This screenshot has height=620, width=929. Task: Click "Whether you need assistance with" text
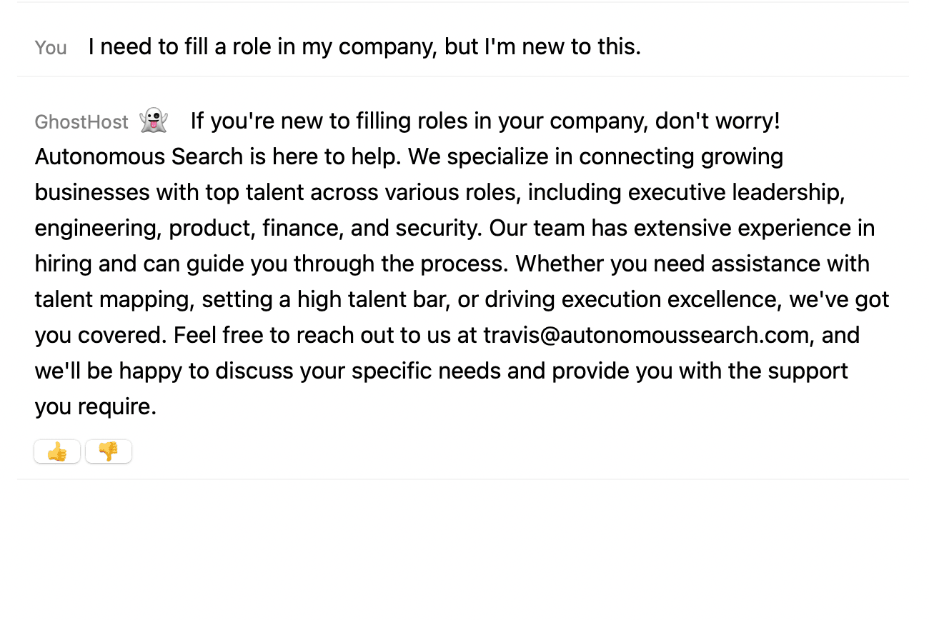click(692, 264)
